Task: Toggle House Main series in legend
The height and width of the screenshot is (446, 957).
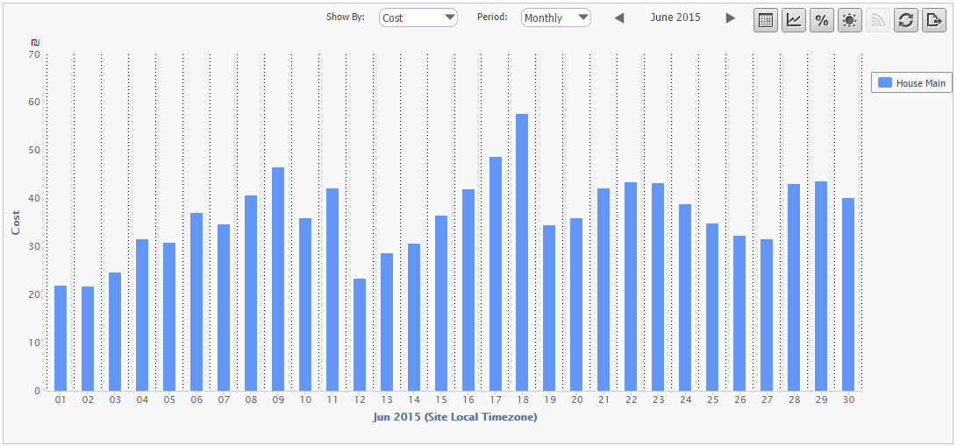Action: (x=920, y=83)
